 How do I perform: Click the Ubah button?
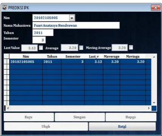coord(46,127)
